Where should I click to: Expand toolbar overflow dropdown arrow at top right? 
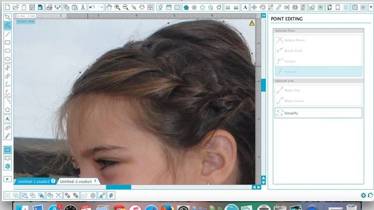(x=371, y=8)
